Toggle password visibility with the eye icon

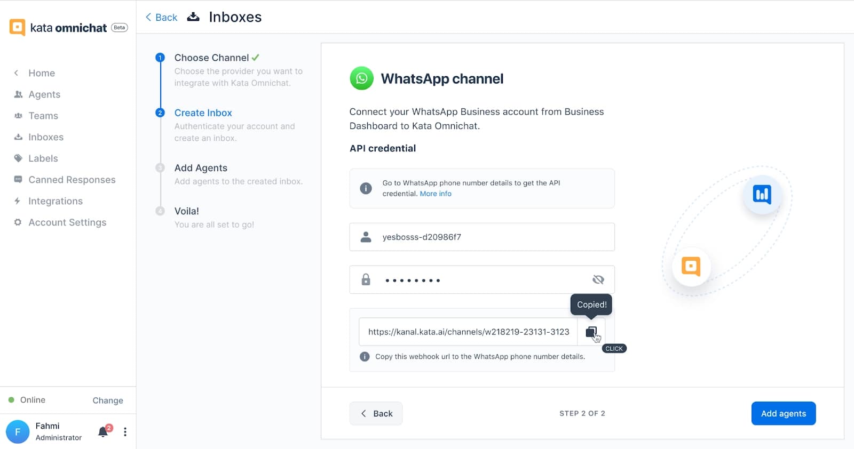pyautogui.click(x=598, y=280)
